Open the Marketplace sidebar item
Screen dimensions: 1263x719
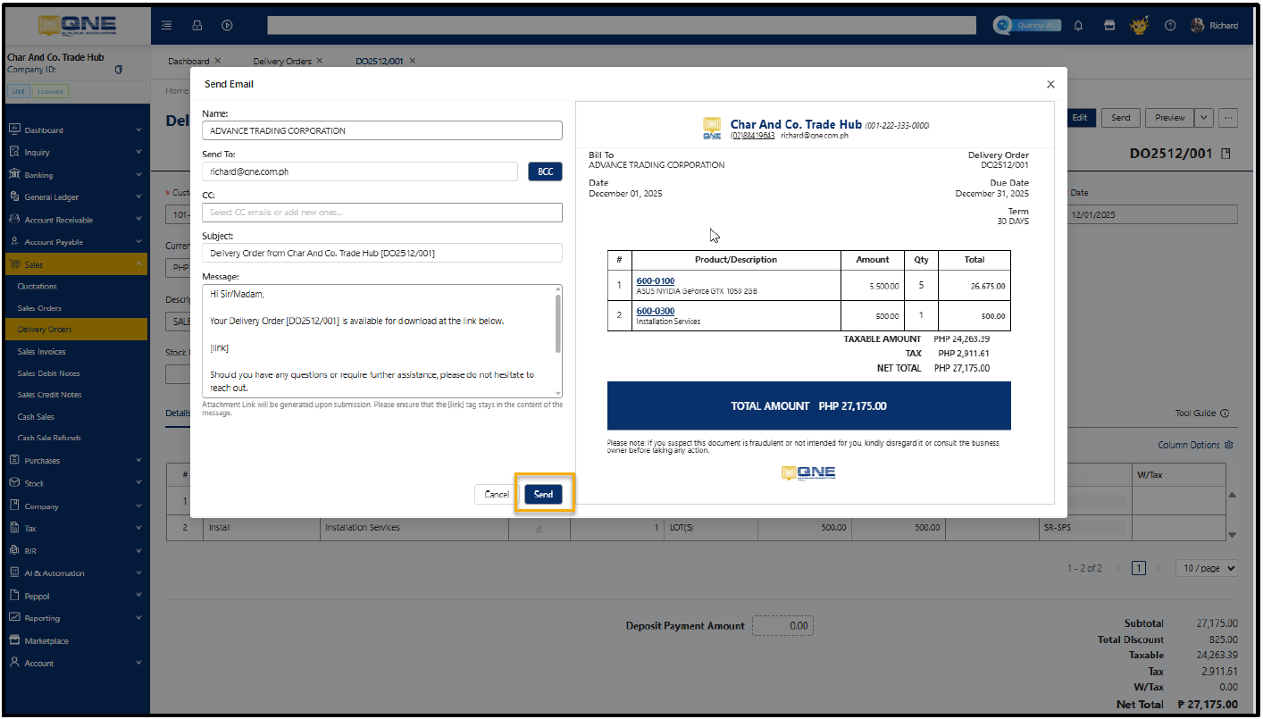click(75, 641)
